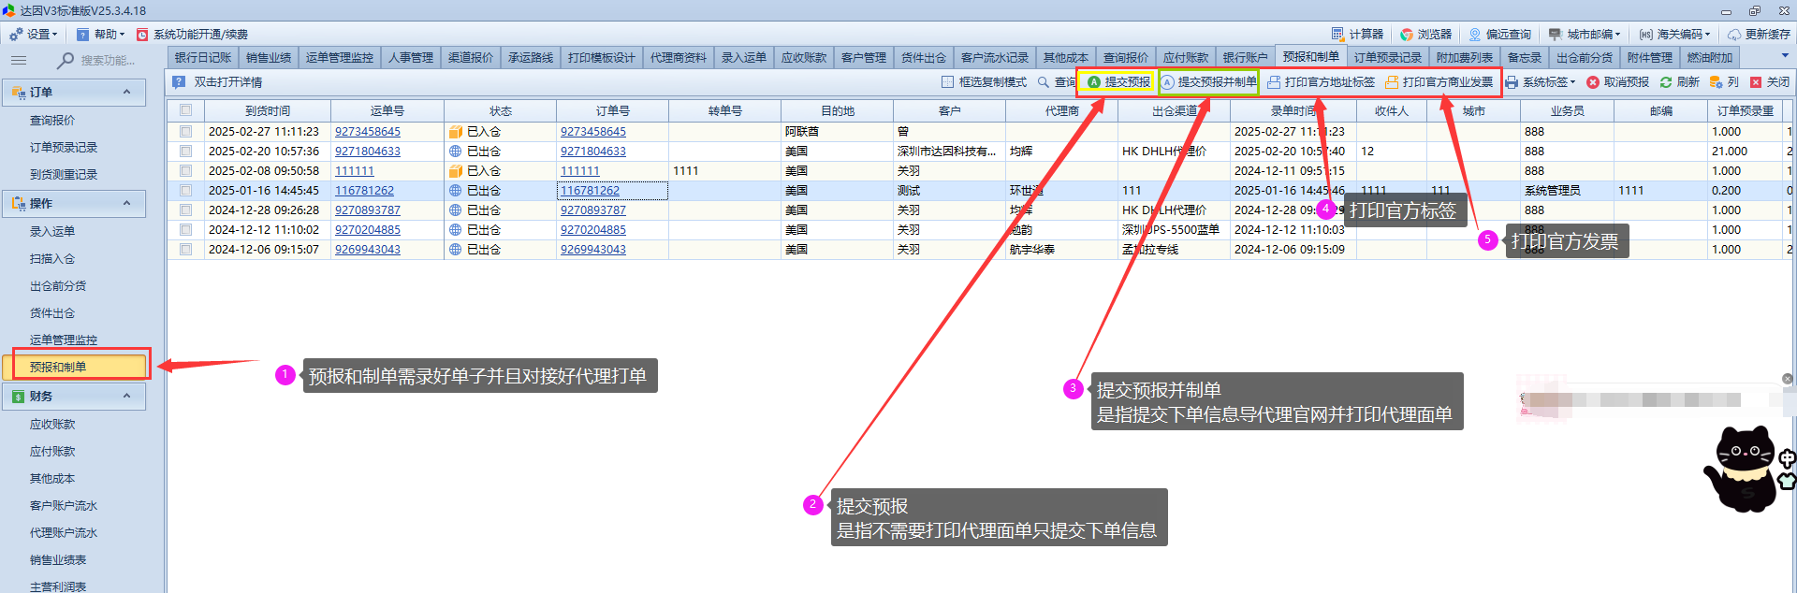Screen dimensions: 1797x593
Task: Open waybill link 9271804633
Action: tap(368, 152)
